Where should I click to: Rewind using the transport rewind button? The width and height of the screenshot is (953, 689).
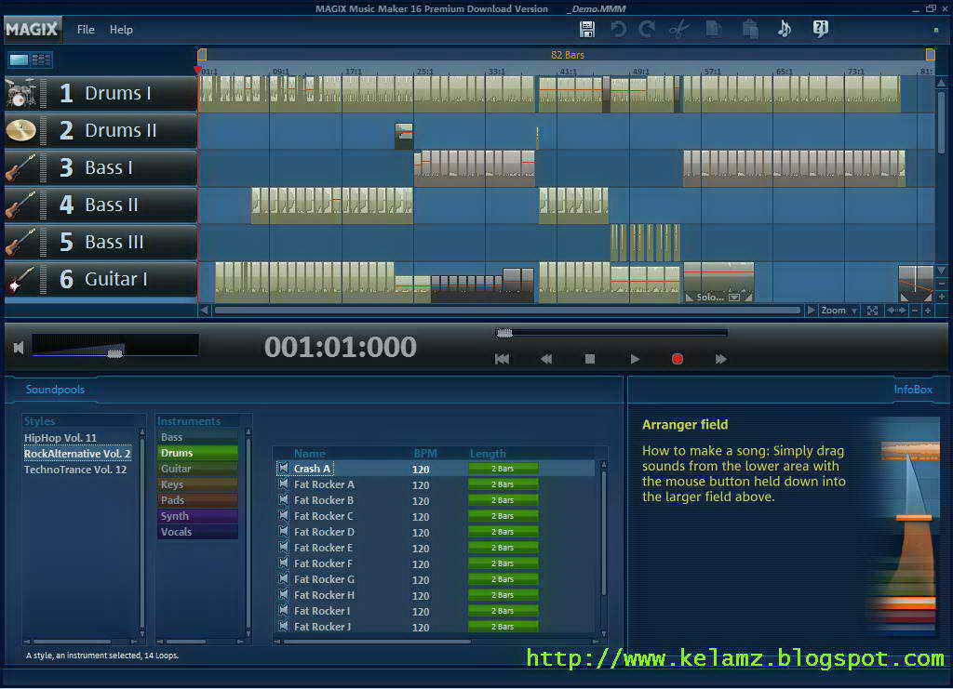[545, 359]
